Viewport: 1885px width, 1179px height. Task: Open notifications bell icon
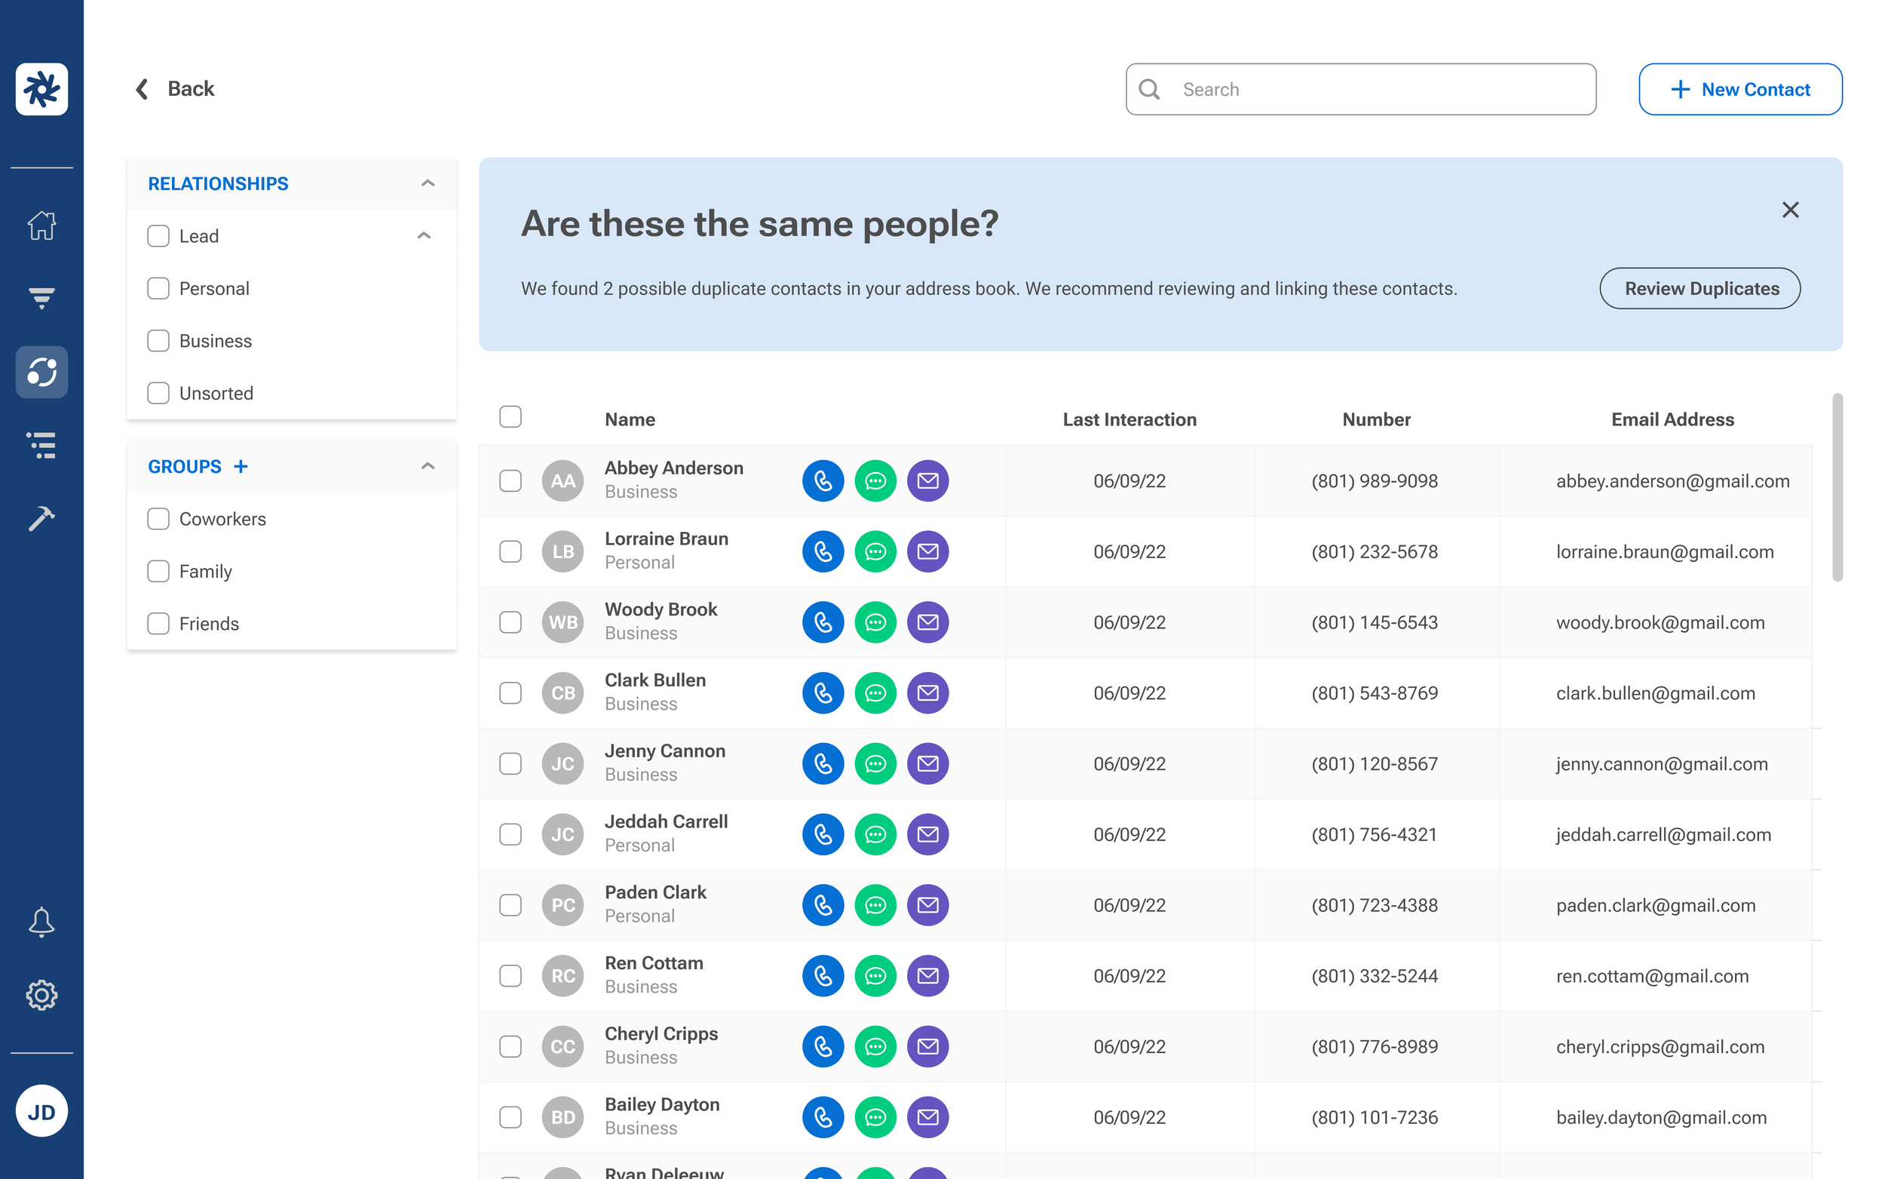[x=41, y=922]
